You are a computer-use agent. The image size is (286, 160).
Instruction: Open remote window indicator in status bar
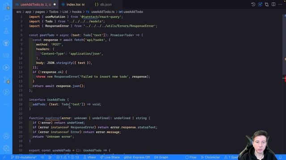[x=4, y=157]
